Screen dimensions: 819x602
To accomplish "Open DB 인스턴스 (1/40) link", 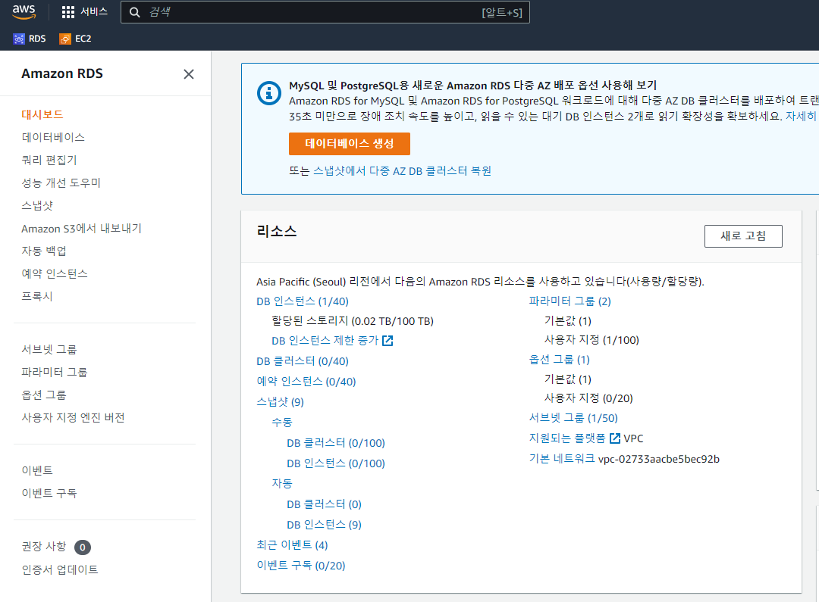I will pos(303,301).
